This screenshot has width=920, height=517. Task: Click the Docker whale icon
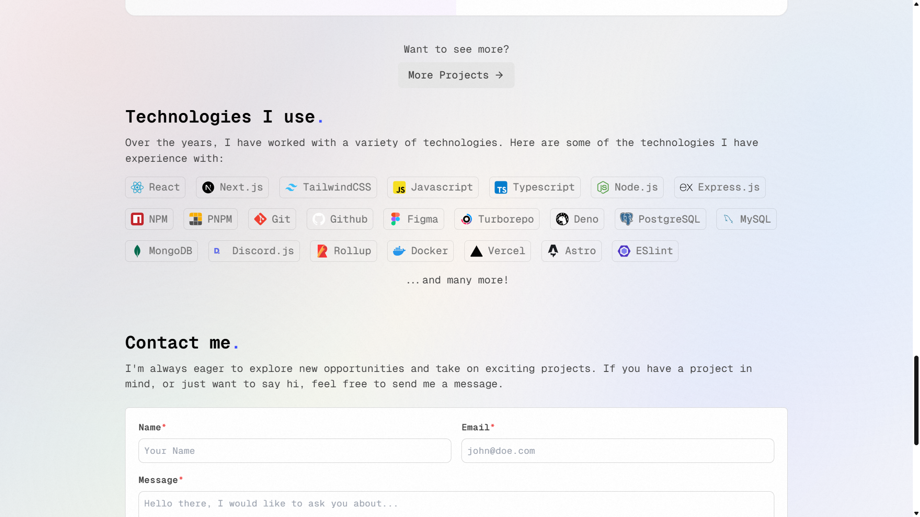(399, 251)
